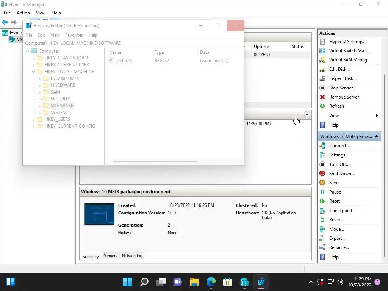
Task: Collapse the Checkpoints pane with round arrow
Action: click(x=307, y=114)
